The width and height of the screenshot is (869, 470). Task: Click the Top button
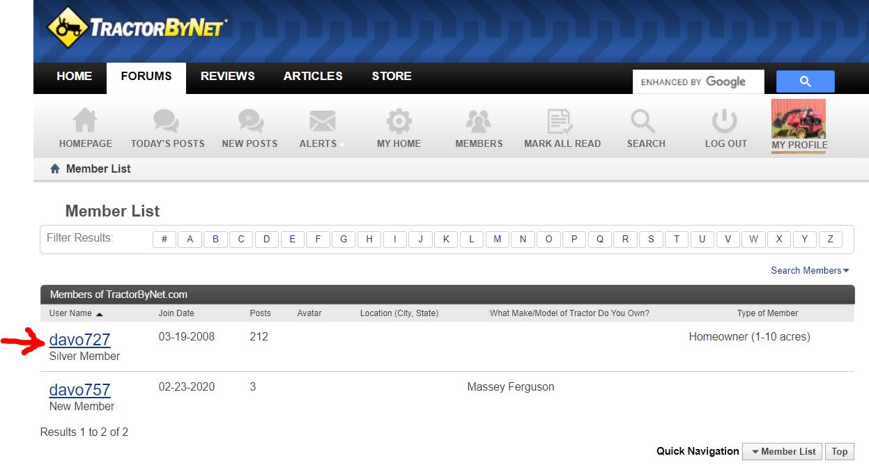click(x=840, y=451)
